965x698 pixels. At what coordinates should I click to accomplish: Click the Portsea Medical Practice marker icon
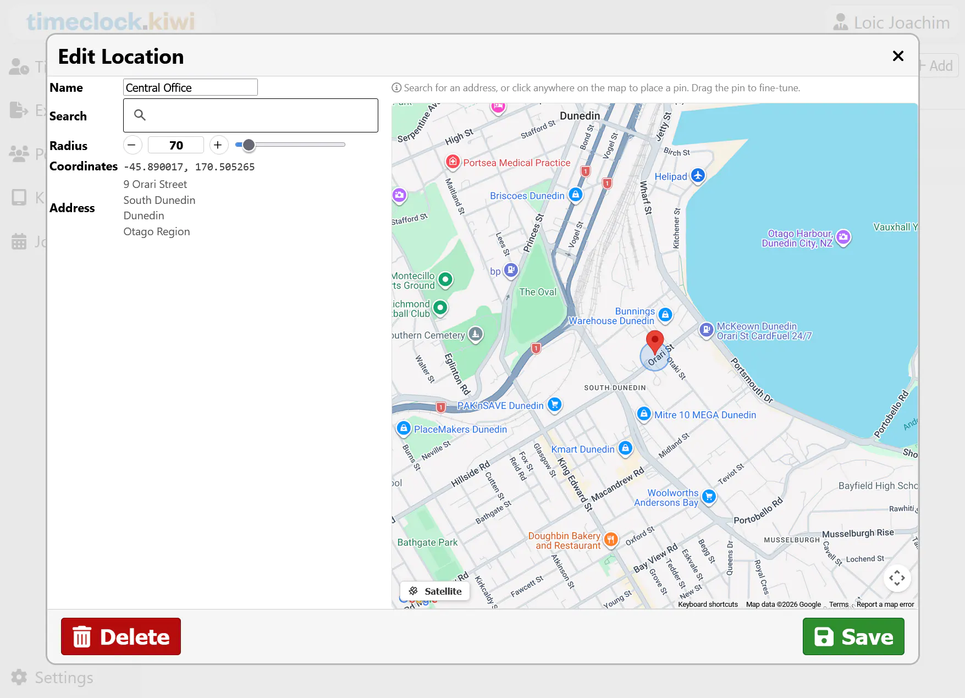(x=453, y=162)
